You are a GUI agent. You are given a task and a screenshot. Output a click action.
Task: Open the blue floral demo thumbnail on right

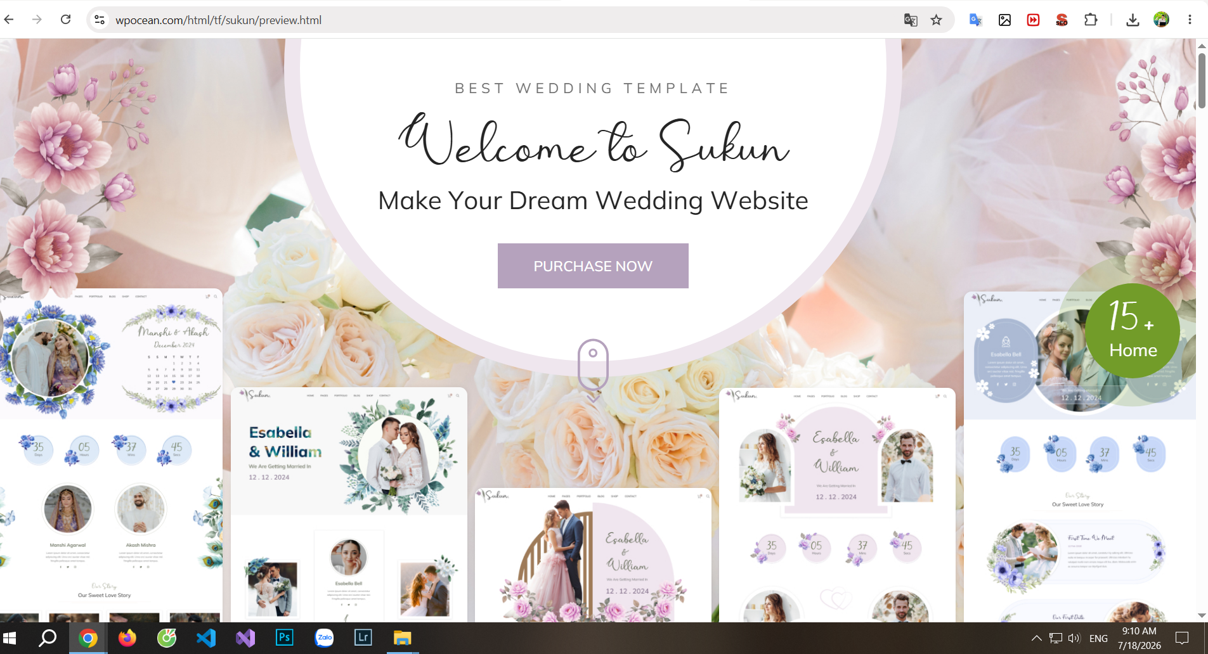1080,456
